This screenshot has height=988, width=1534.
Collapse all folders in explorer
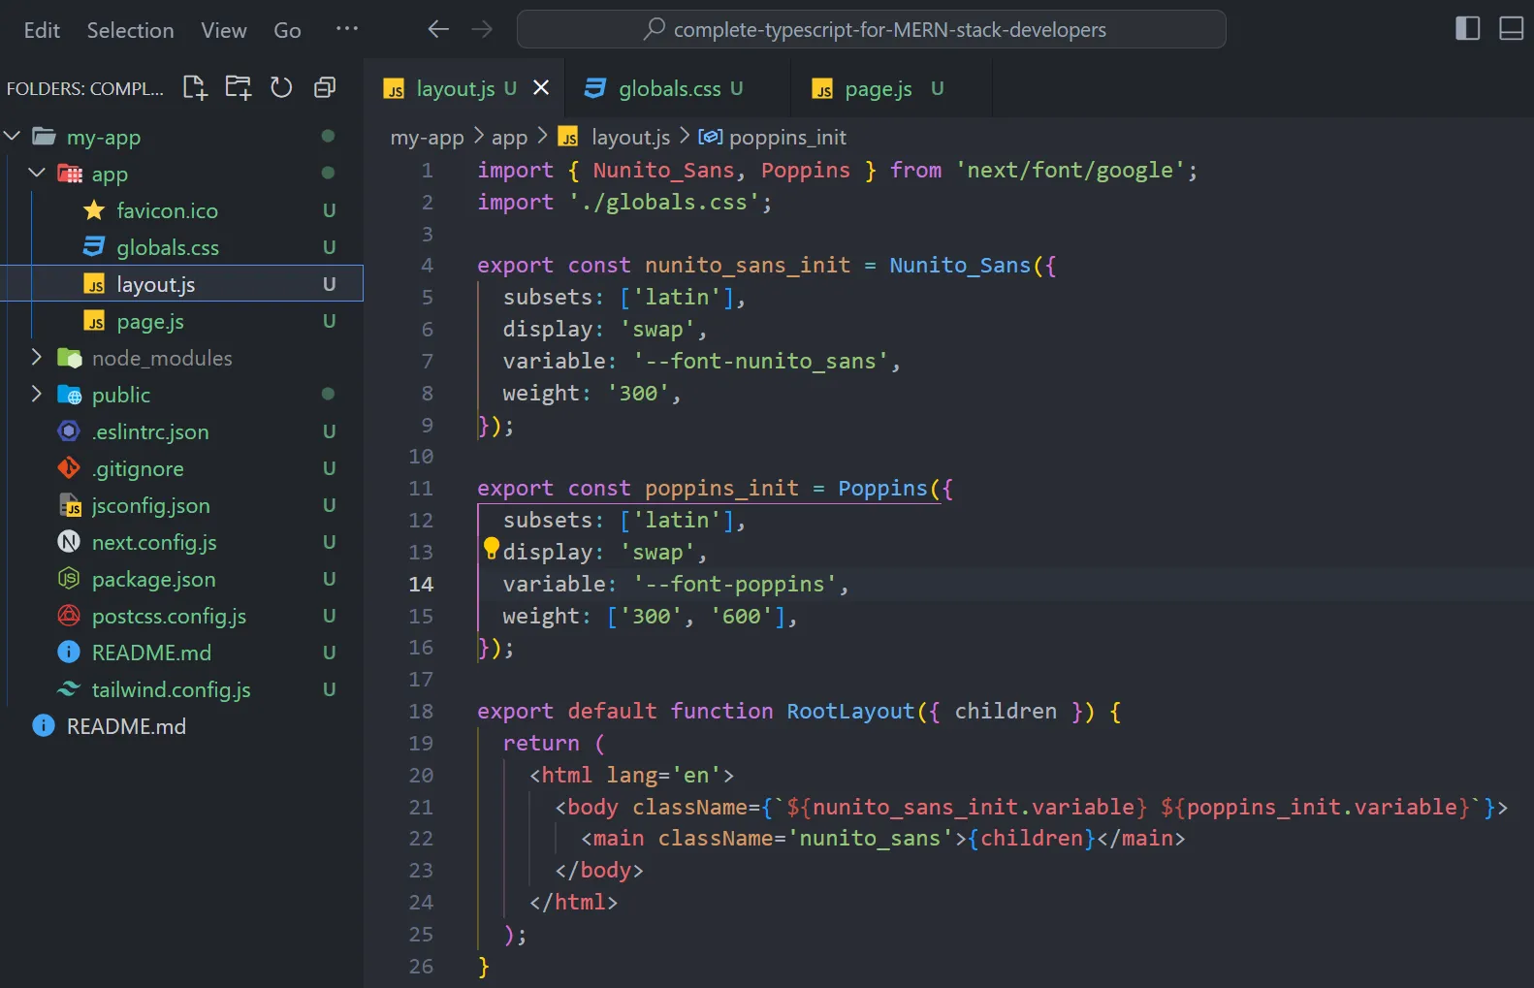[x=325, y=88]
